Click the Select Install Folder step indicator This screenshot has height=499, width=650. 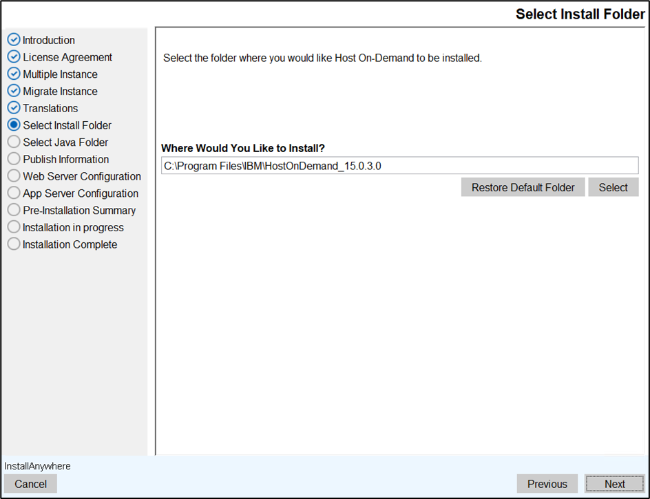point(14,125)
